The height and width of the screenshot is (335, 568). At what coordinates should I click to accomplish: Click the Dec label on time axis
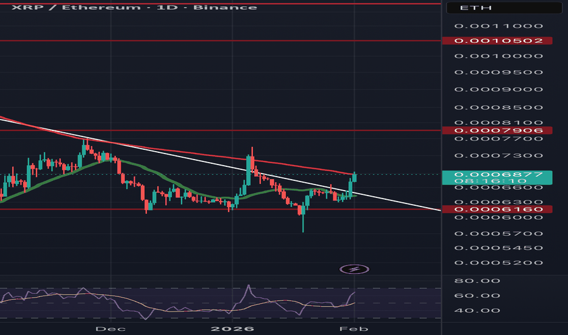(110, 329)
